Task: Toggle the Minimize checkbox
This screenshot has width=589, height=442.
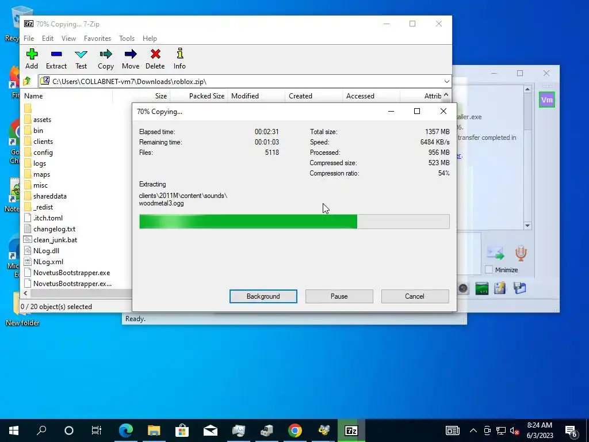Action: click(489, 269)
